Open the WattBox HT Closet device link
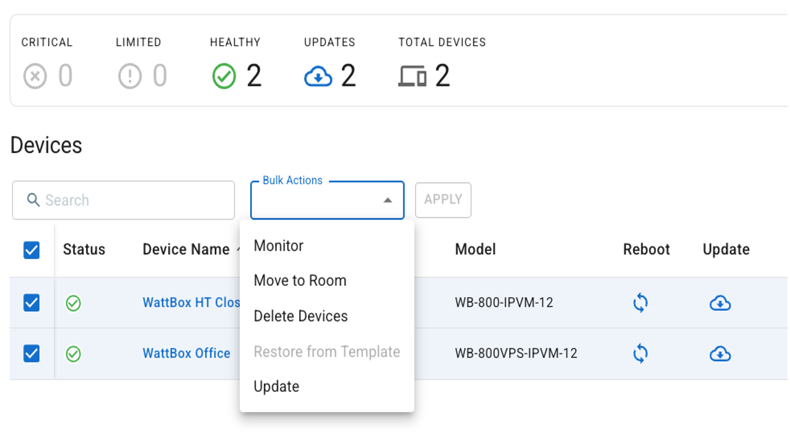The image size is (790, 438). 191,303
